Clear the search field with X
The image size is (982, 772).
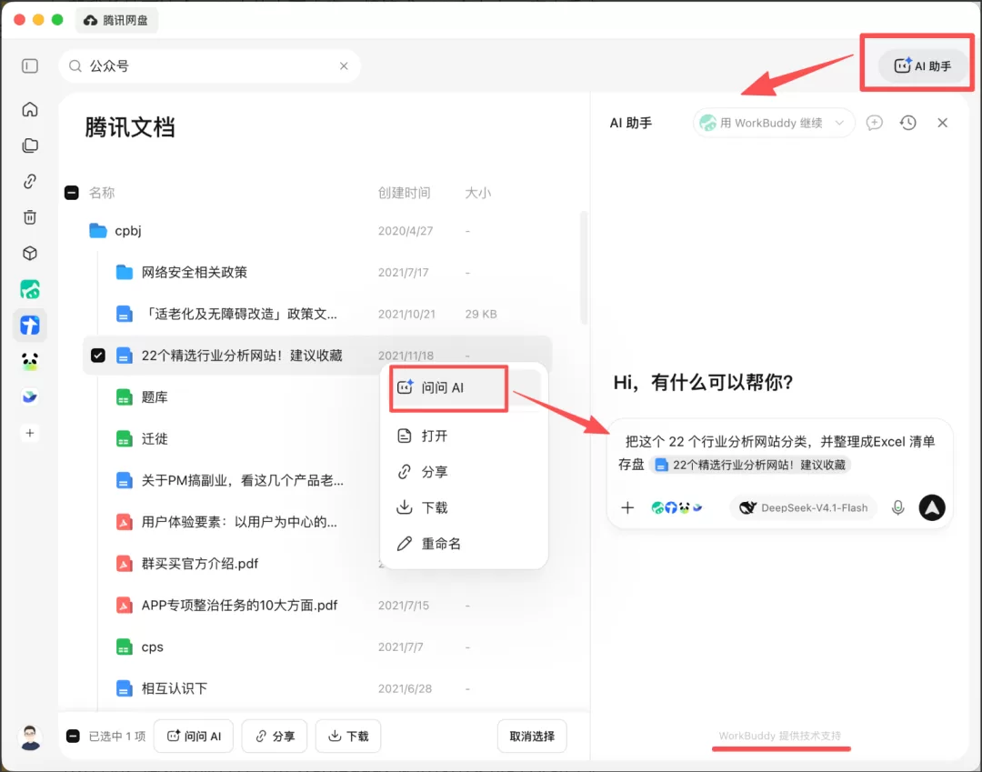(344, 65)
